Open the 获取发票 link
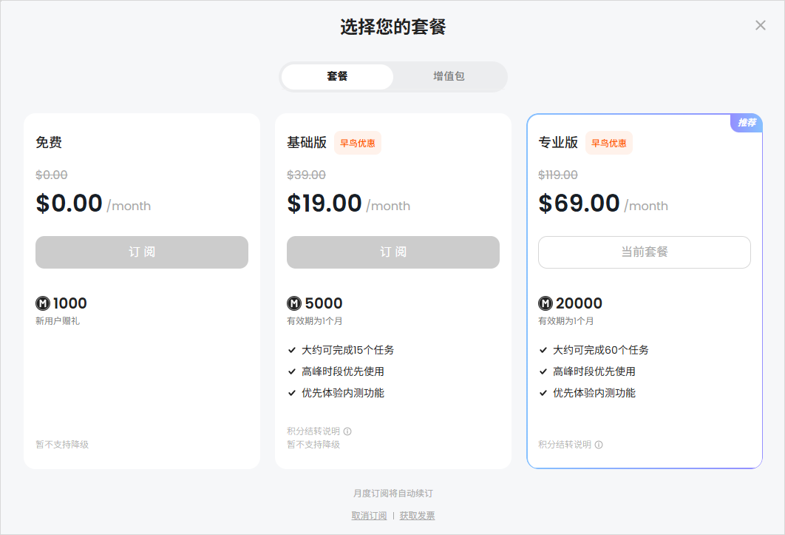785x535 pixels. click(x=417, y=515)
